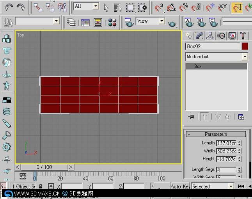Activate the Select Object arrow tool
This screenshot has height=199, width=252.
click(106, 7)
